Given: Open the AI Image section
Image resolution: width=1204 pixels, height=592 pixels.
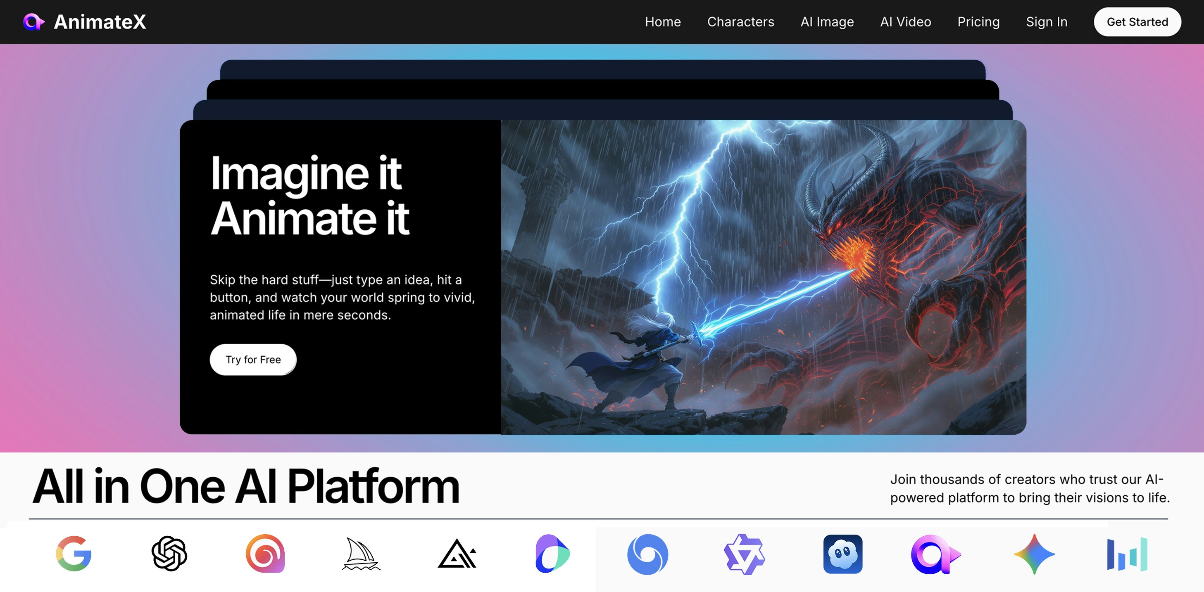Looking at the screenshot, I should coord(827,22).
